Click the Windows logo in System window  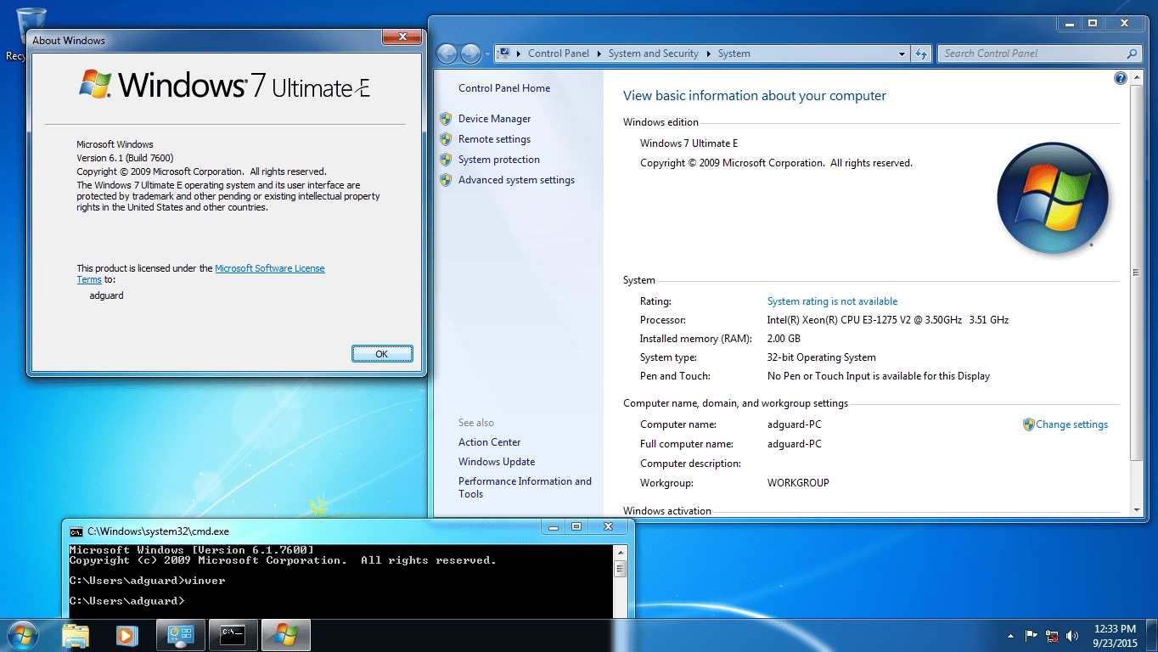click(x=1053, y=199)
